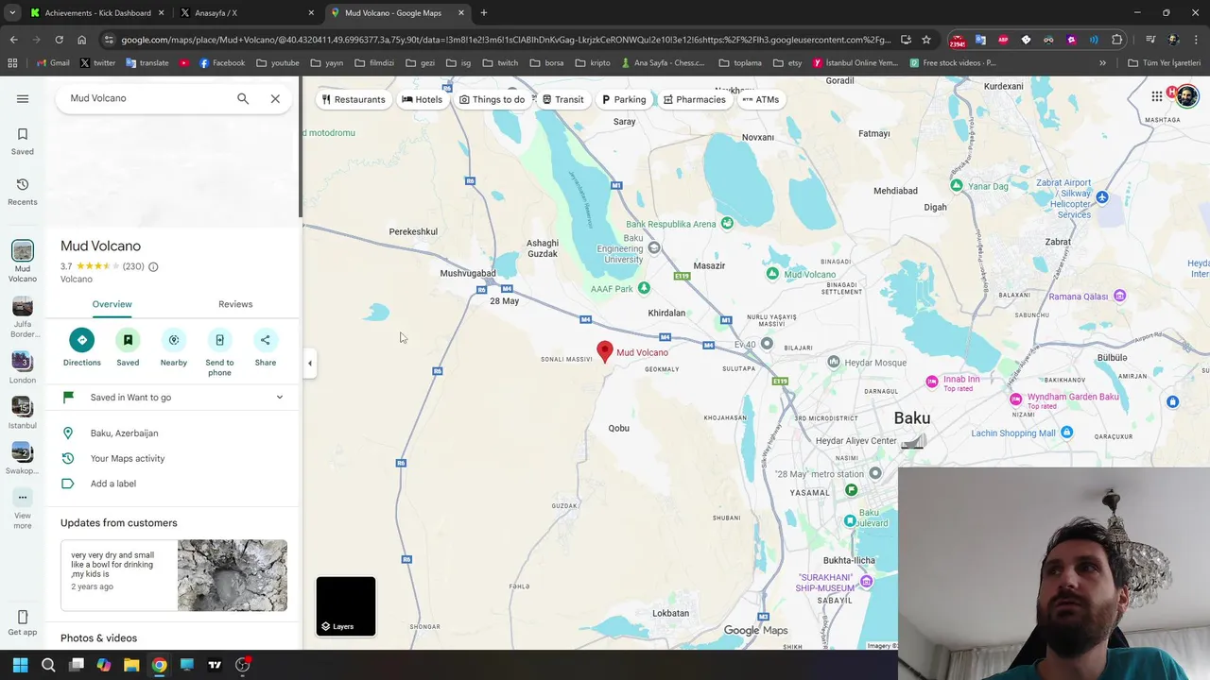The height and width of the screenshot is (680, 1210).
Task: Click the red Mud Volcano pin
Action: pos(605,352)
